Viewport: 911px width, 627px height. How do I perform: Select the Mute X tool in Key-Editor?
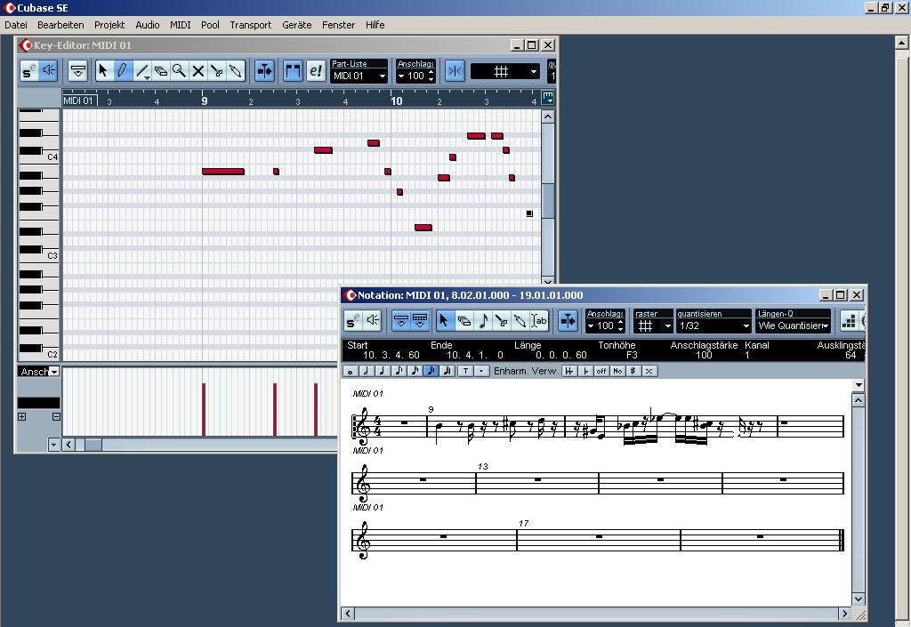point(198,71)
